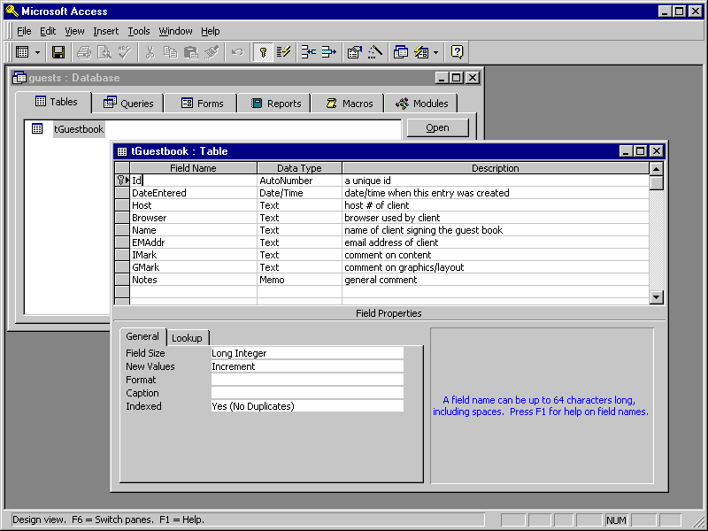Viewport: 708px width, 531px height.
Task: Click the Build wand toolbar icon
Action: click(x=374, y=52)
